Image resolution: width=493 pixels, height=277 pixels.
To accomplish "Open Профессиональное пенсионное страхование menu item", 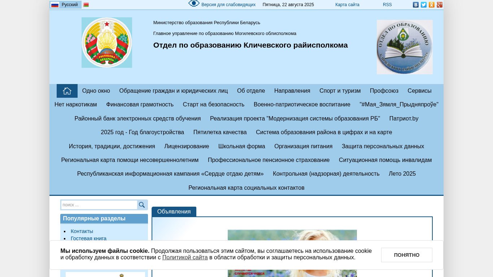I will coord(269,160).
